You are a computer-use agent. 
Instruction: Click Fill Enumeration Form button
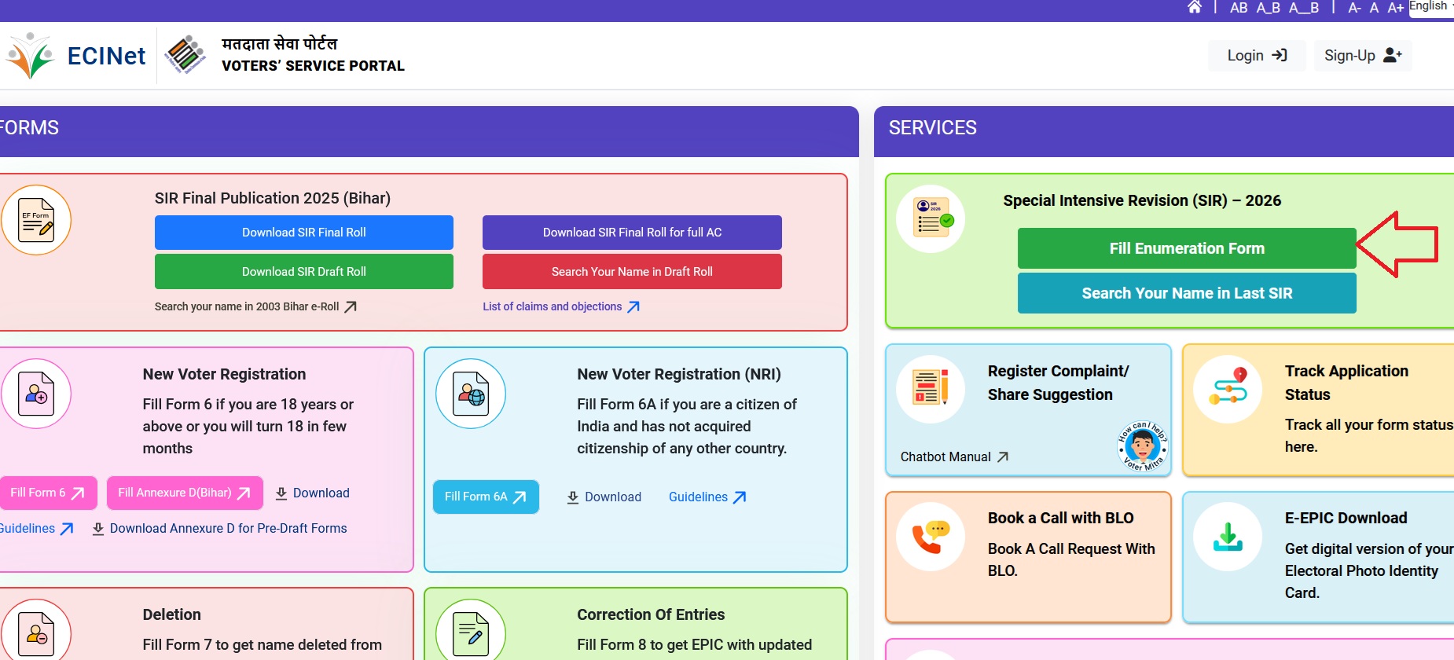pos(1186,248)
